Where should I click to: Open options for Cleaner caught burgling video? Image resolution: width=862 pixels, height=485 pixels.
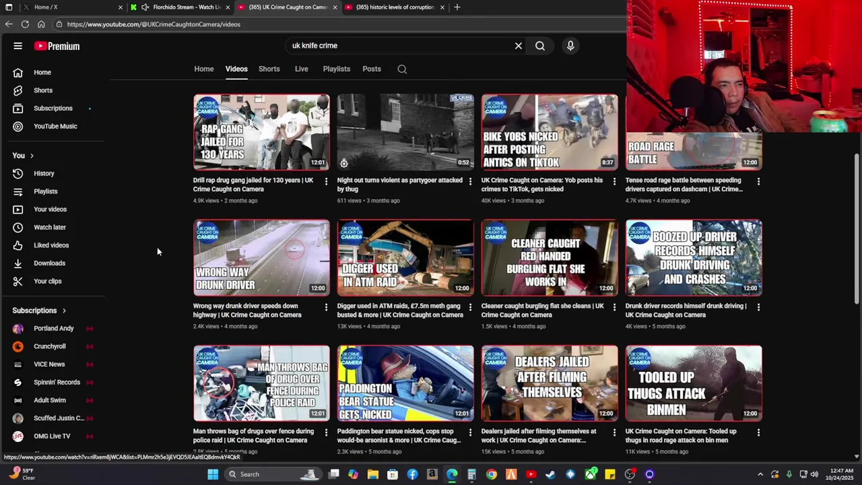pos(614,307)
